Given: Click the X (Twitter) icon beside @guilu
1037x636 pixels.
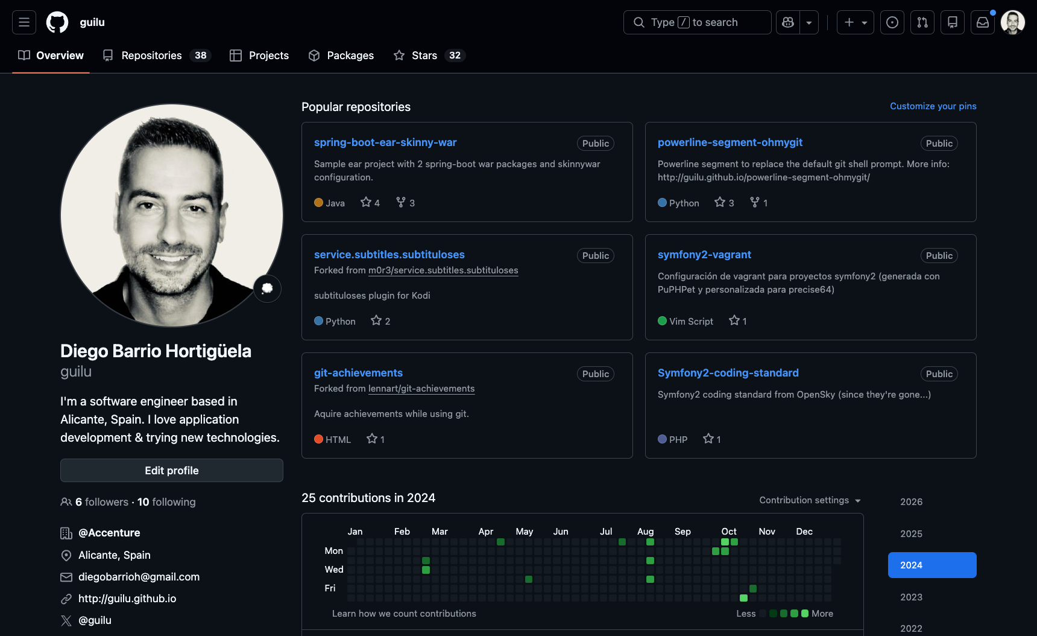Looking at the screenshot, I should point(66,620).
